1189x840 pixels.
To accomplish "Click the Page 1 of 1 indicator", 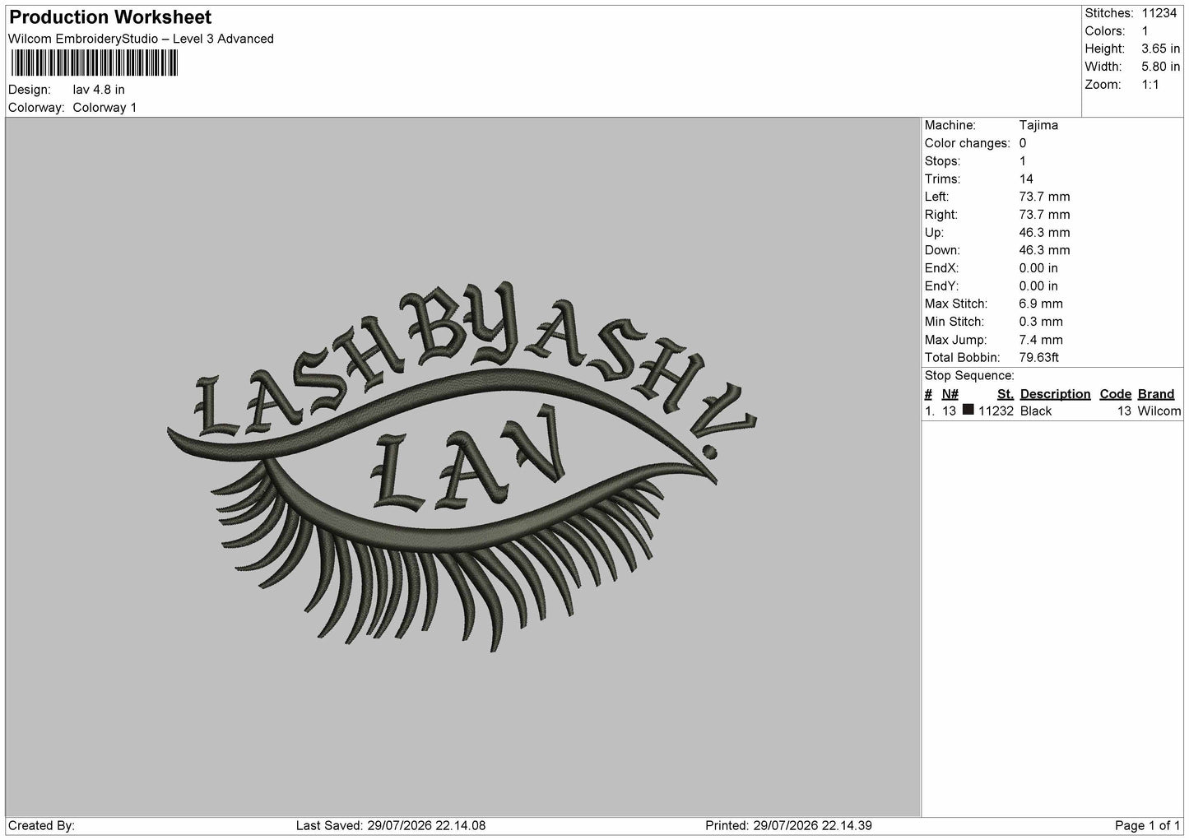I will 1147,825.
